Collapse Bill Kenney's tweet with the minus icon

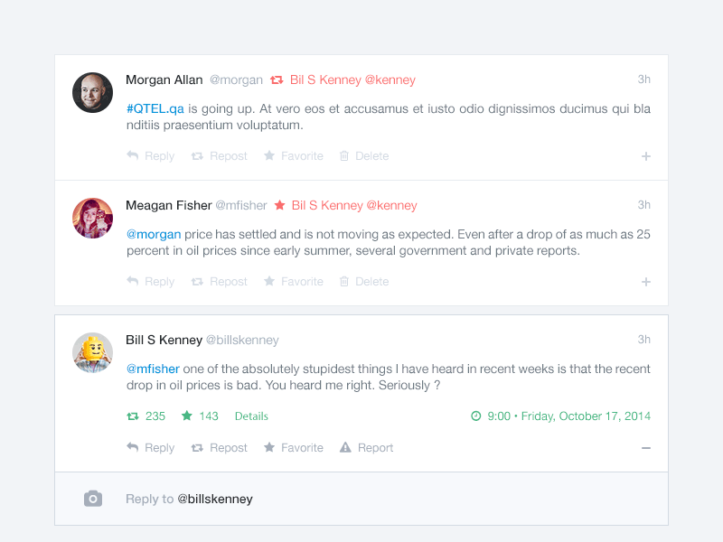(x=646, y=447)
